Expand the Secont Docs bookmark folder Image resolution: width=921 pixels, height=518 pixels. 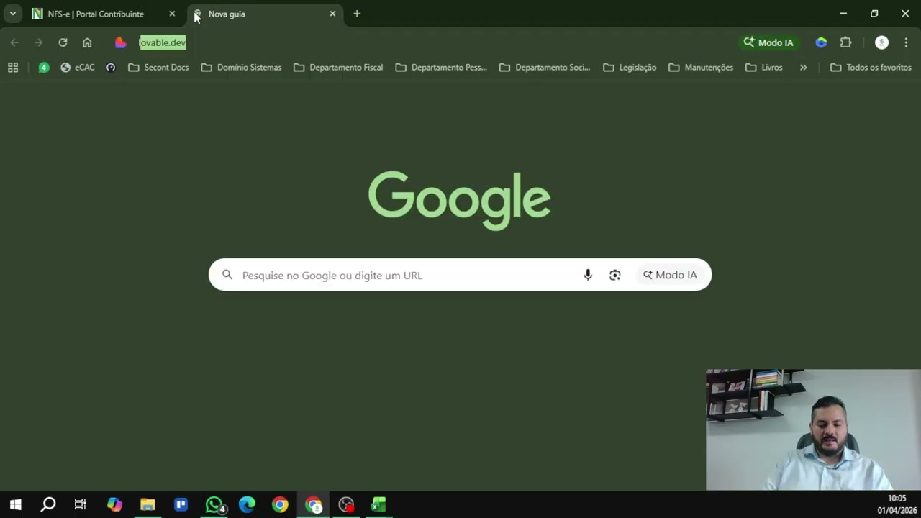coord(158,67)
